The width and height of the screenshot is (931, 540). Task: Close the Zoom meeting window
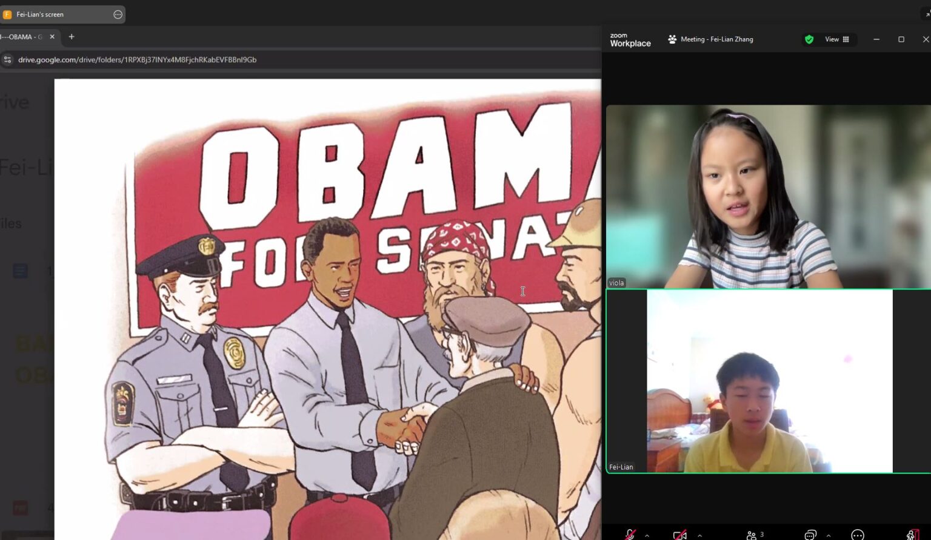coord(926,39)
